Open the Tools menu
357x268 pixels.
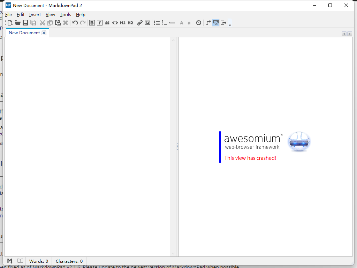(65, 15)
